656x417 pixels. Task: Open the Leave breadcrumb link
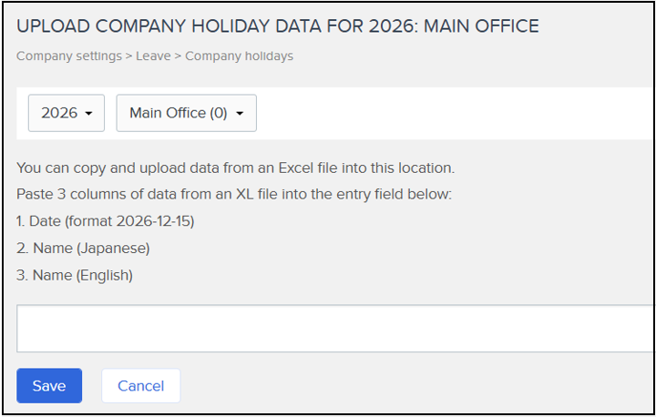[x=153, y=56]
